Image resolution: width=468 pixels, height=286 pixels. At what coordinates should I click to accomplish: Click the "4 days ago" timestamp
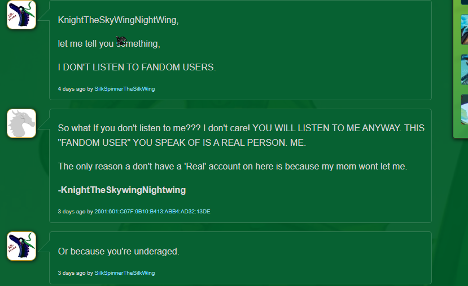[72, 89]
